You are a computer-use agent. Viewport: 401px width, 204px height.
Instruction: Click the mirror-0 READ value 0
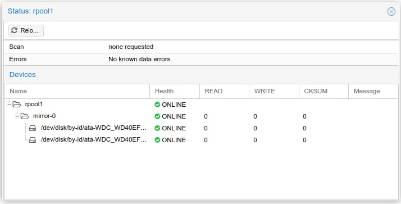[206, 116]
